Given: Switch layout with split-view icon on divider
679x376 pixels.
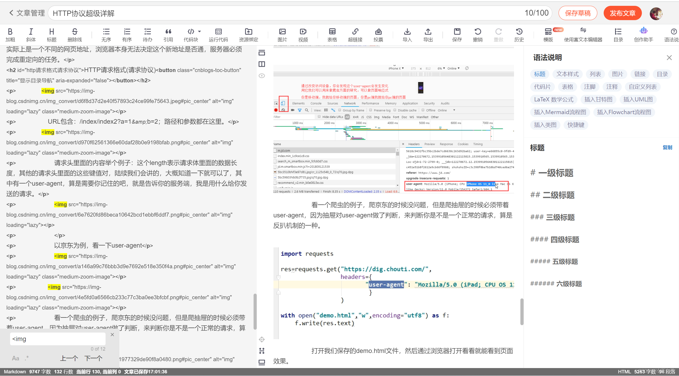Looking at the screenshot, I should (x=262, y=64).
